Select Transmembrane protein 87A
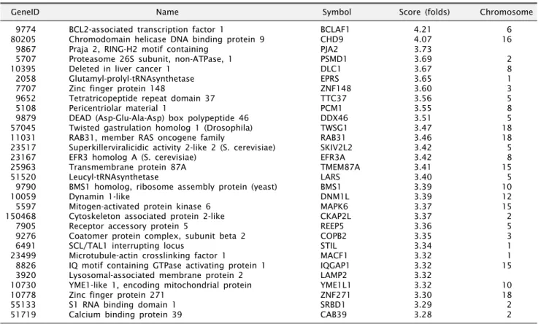The height and width of the screenshot is (324, 541). (128, 167)
